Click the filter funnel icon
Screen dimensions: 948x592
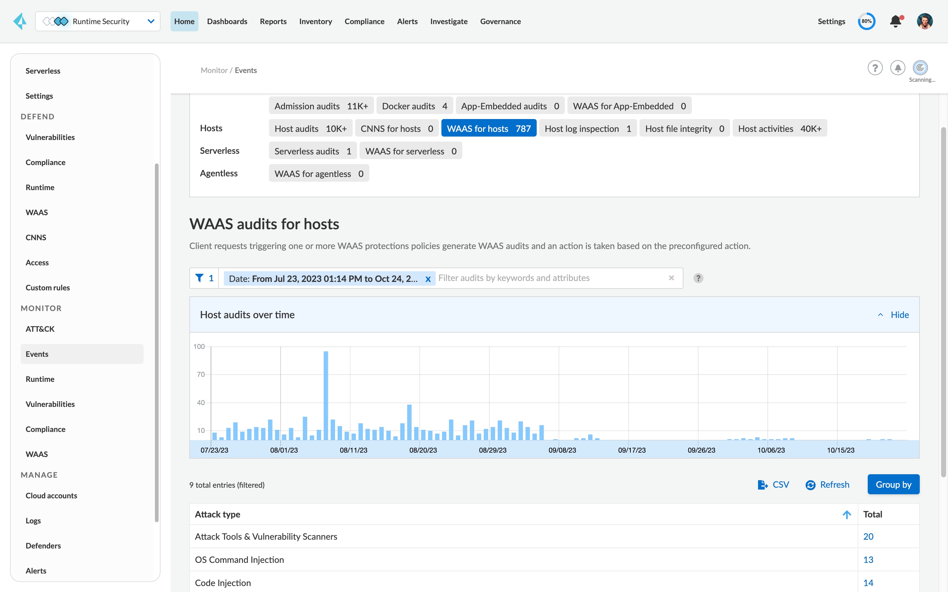tap(199, 278)
